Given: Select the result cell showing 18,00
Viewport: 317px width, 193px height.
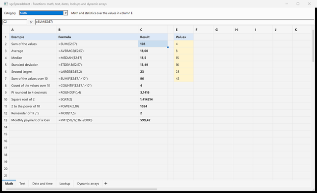Looking at the screenshot, I should (x=153, y=51).
